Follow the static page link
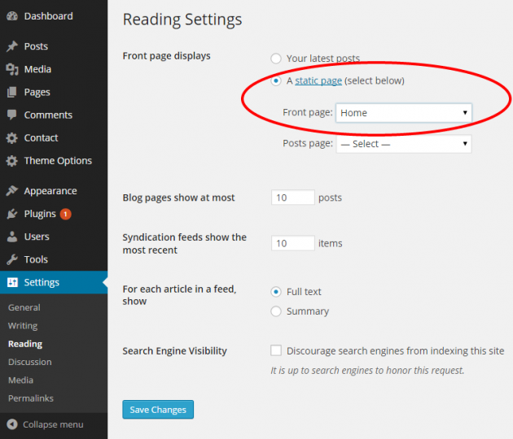 pos(318,80)
